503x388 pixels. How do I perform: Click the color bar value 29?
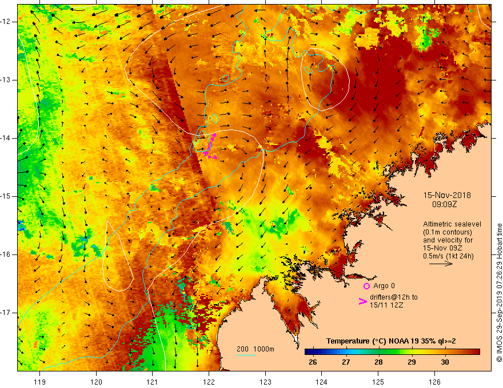tap(412, 362)
